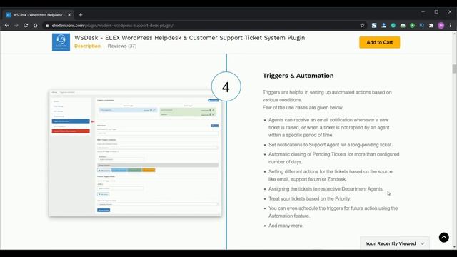Open the IQ extension icon

click(x=422, y=26)
